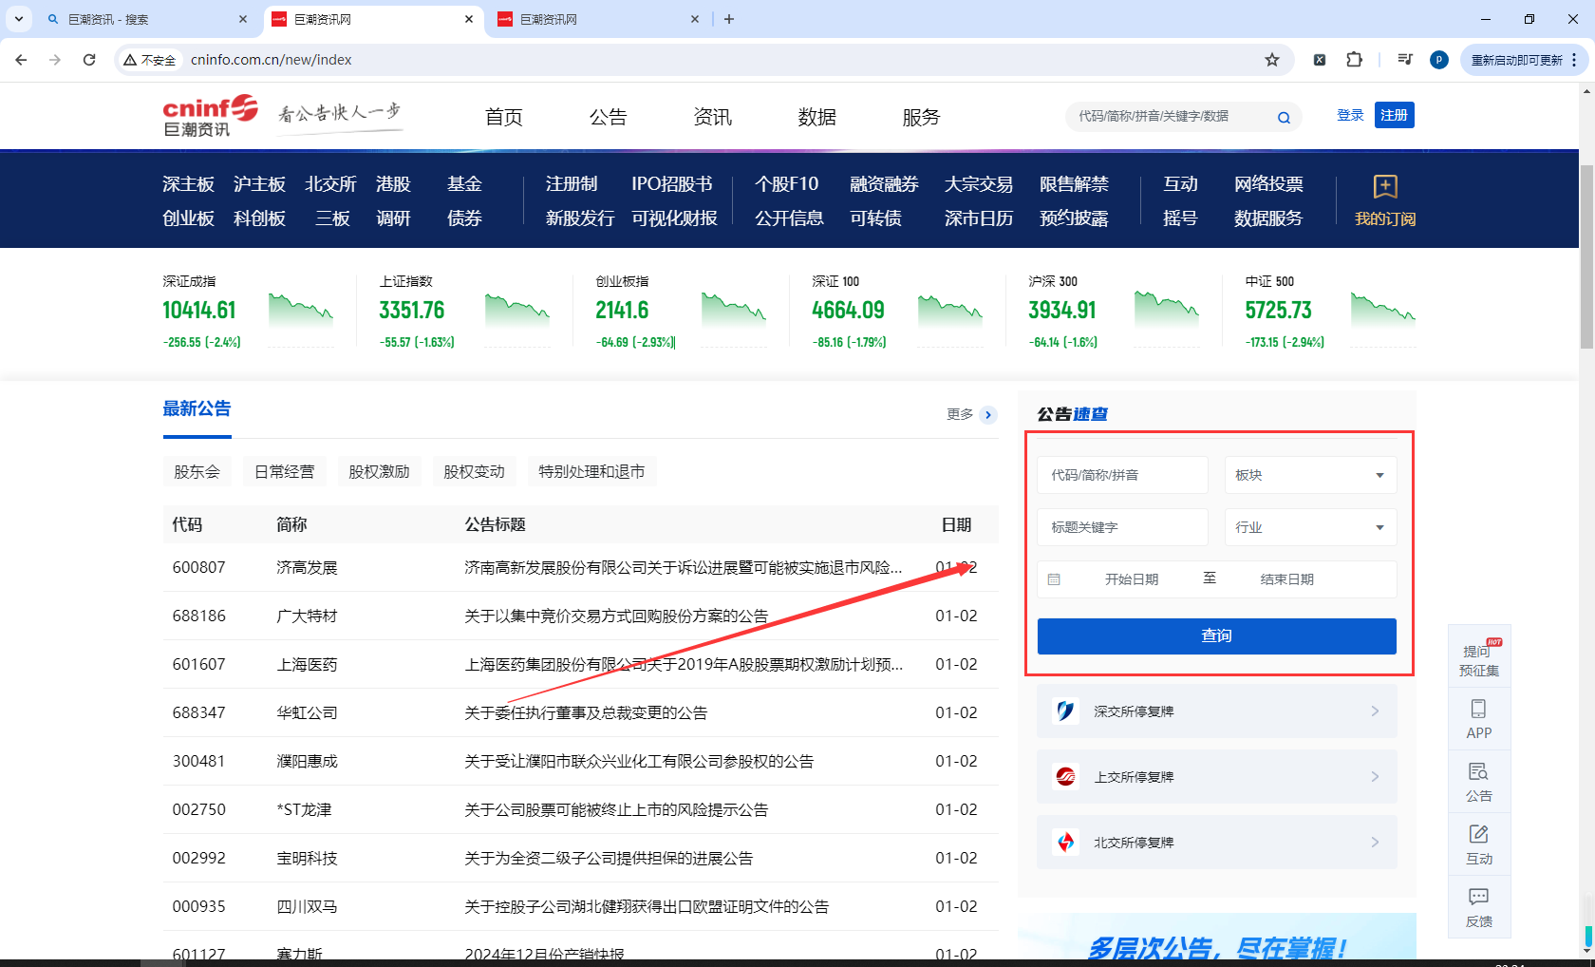Filter announcements by 特别处理和退市
Screen dimensions: 1595x967
(591, 472)
